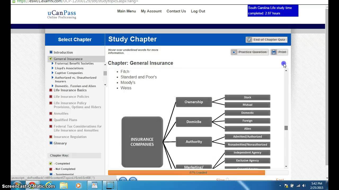
Task: Start the End of Chapter Quiz
Action: pos(266,40)
